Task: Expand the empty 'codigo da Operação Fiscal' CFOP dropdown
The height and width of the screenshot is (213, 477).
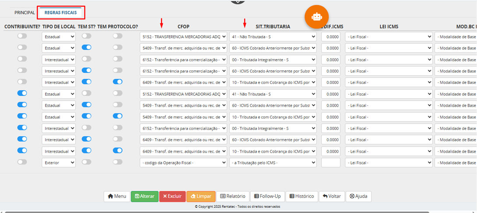Action: [183, 162]
